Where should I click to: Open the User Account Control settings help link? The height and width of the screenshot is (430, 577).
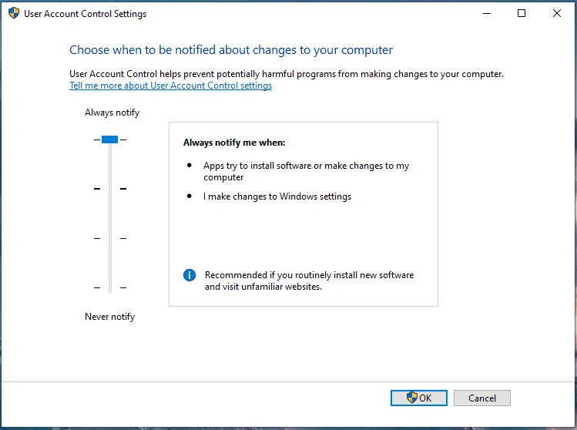pos(171,86)
